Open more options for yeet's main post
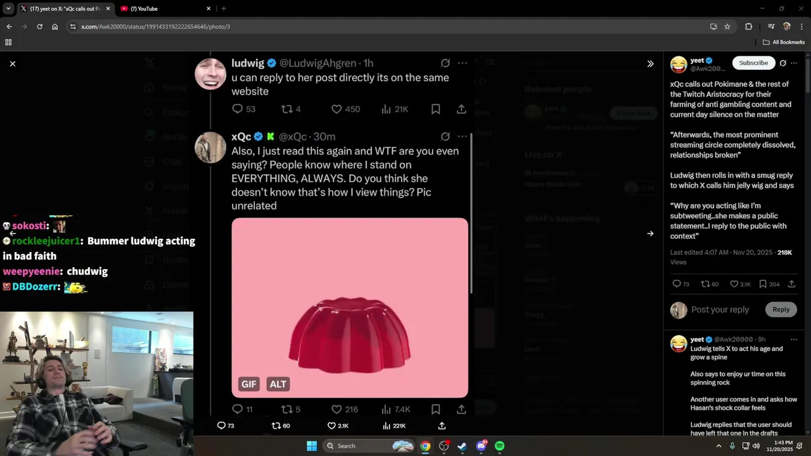This screenshot has width=811, height=456. (x=794, y=63)
